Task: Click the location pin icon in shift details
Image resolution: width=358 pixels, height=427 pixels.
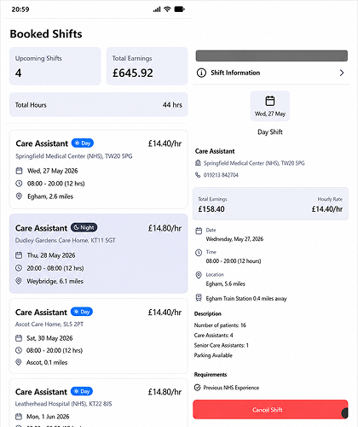Action: click(199, 275)
